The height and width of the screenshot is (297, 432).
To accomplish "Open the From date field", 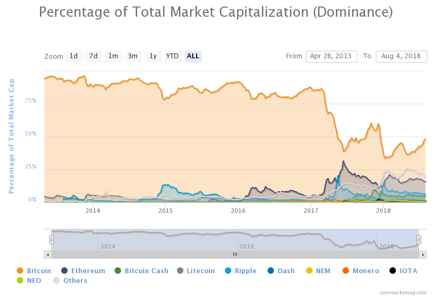I will pyautogui.click(x=332, y=57).
